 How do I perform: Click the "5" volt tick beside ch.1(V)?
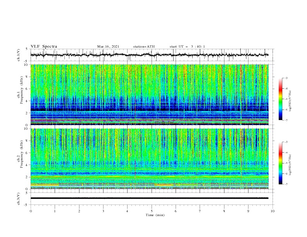coord(27,49)
